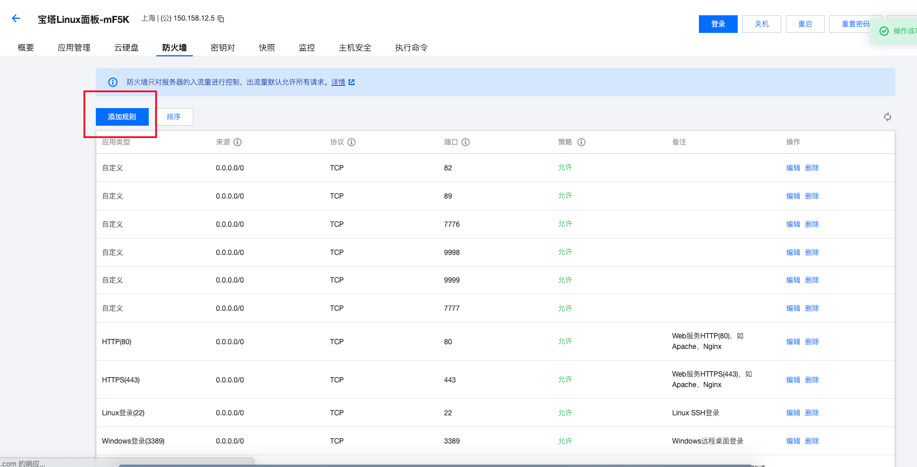917x467 pixels.
Task: Show info tooltip for 协议 column
Action: 352,142
